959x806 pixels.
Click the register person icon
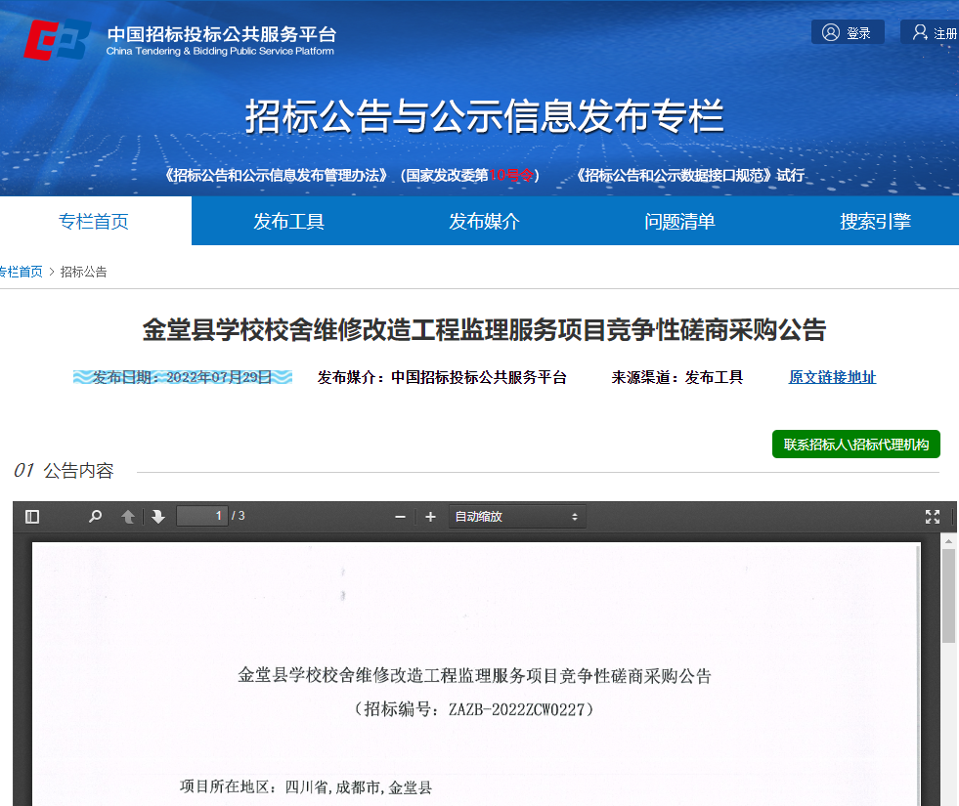pyautogui.click(x=920, y=32)
